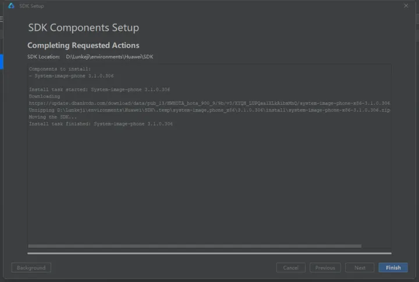Click the 'Moving the SDK...' log line
Image resolution: width=419 pixels, height=282 pixels.
(52, 117)
